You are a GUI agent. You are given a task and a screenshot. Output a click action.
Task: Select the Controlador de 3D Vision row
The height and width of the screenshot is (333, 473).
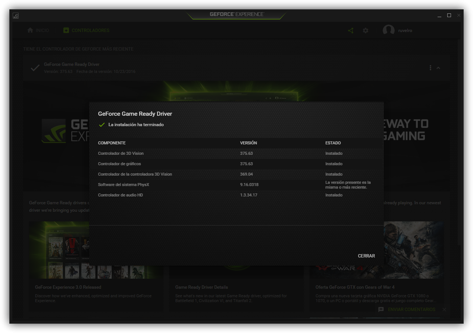tap(236, 153)
